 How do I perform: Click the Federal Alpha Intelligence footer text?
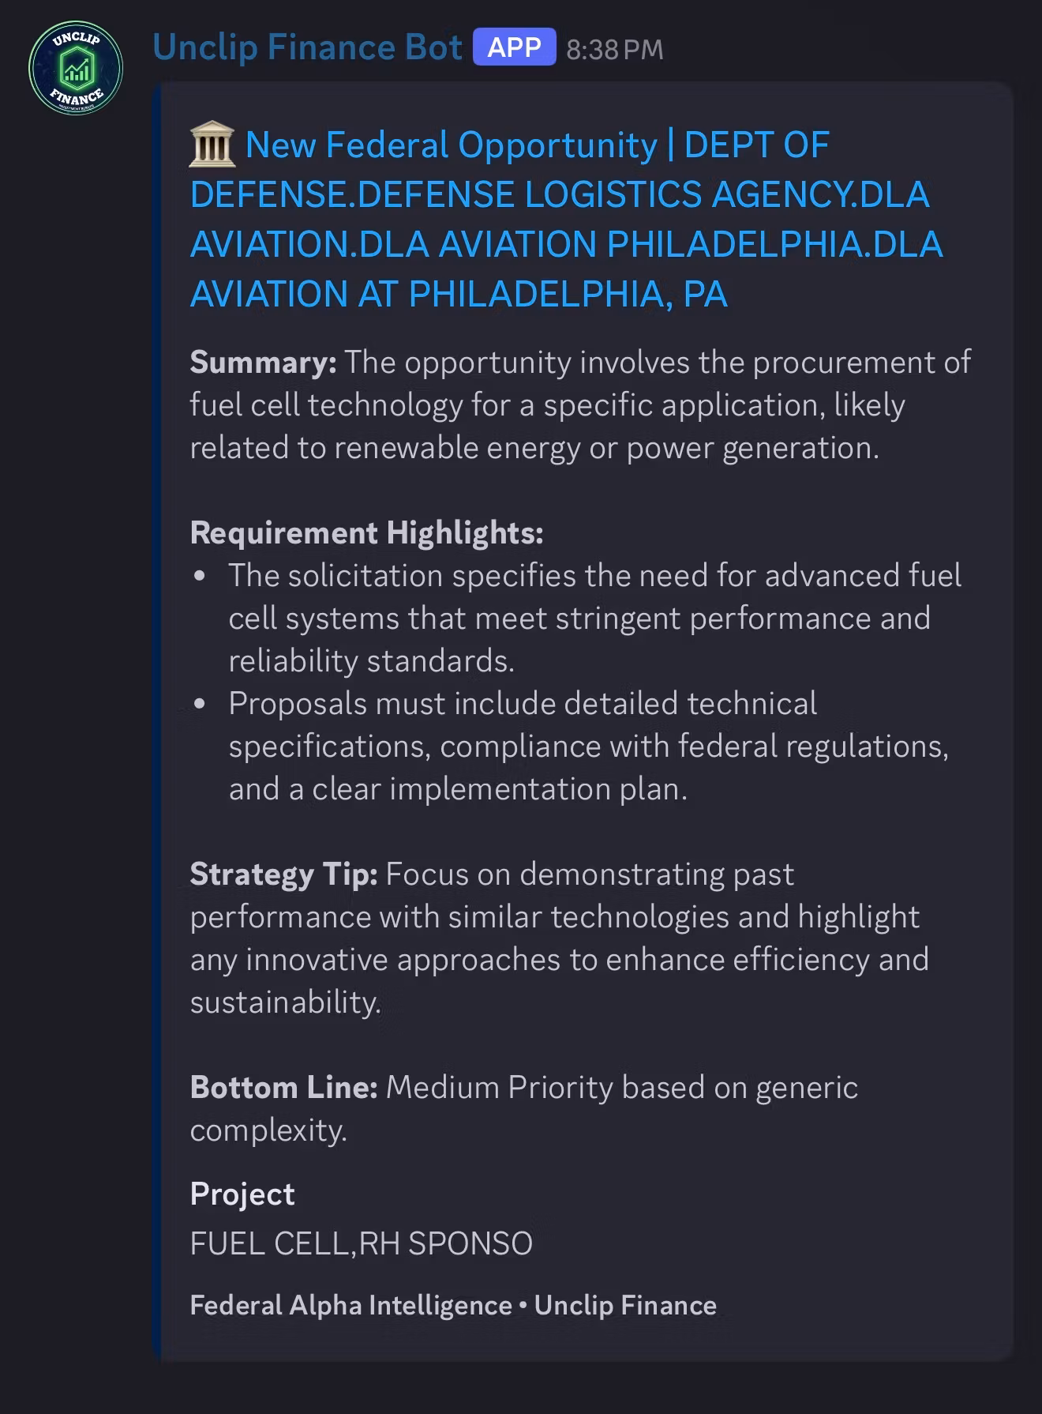351,1305
